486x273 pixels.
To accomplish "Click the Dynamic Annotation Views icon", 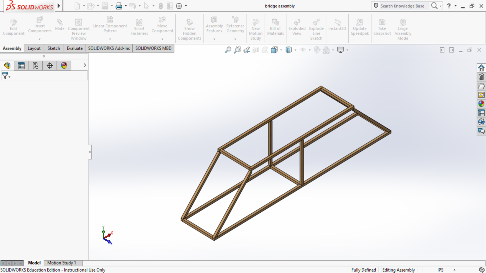I will (x=265, y=50).
